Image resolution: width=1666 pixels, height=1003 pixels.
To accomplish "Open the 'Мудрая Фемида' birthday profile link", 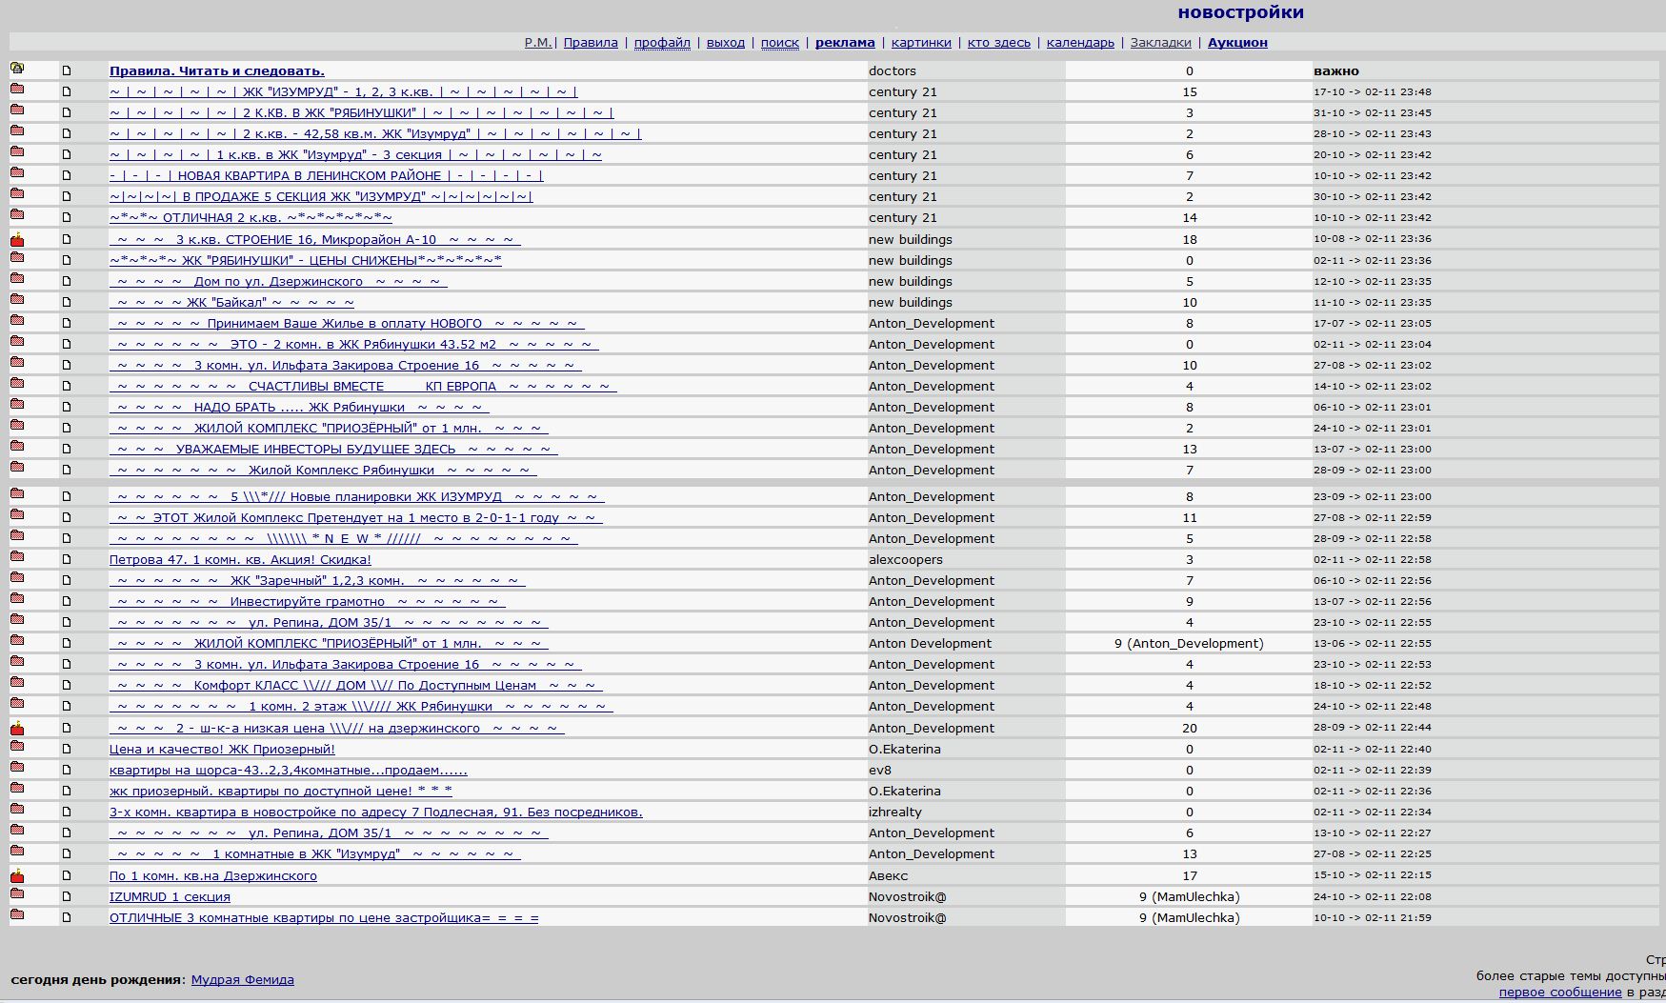I will (x=243, y=980).
